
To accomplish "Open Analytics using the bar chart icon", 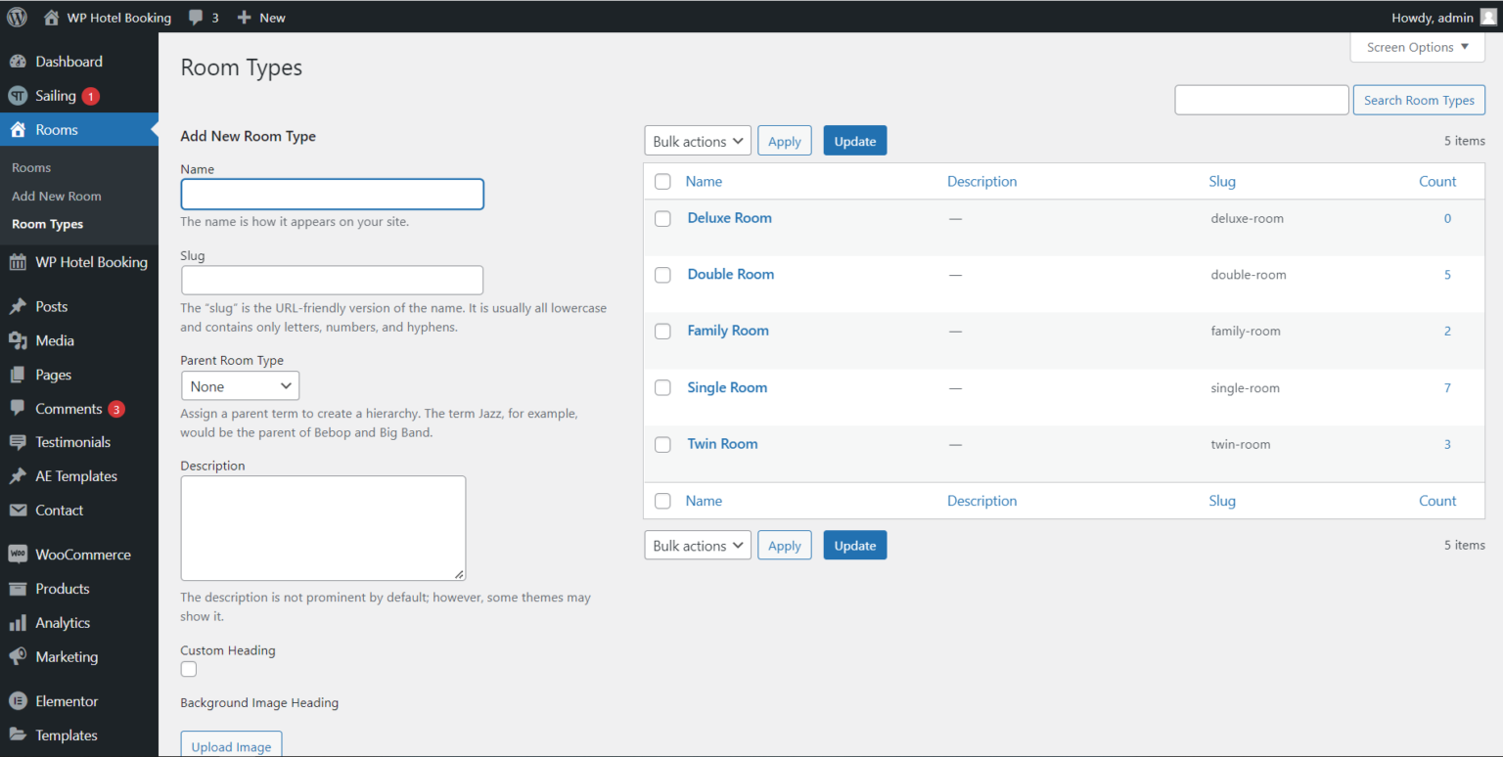I will pos(18,623).
